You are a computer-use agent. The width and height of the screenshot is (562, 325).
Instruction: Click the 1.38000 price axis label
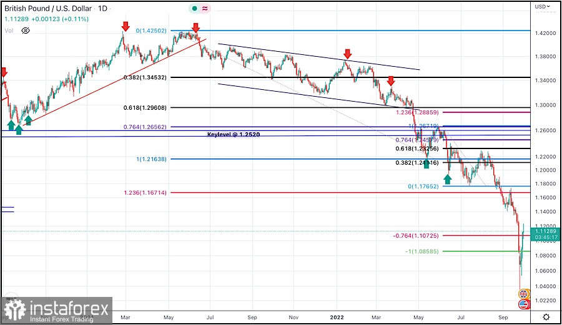545,56
